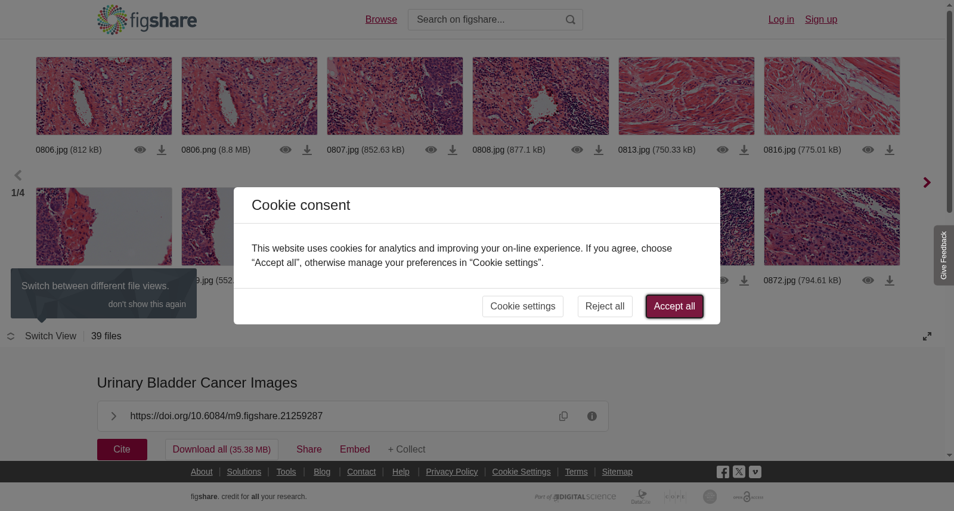Accept all cookies
The height and width of the screenshot is (511, 954).
point(674,306)
